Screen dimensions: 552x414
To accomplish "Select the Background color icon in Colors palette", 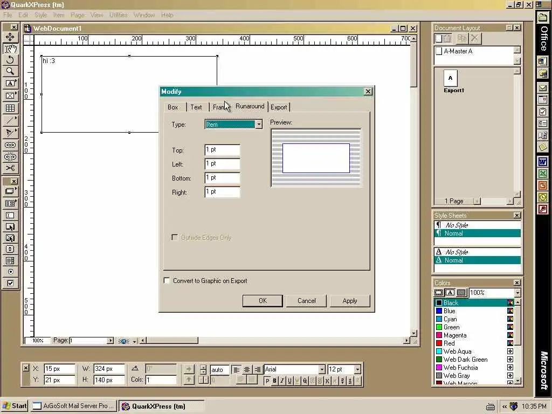I will 461,293.
